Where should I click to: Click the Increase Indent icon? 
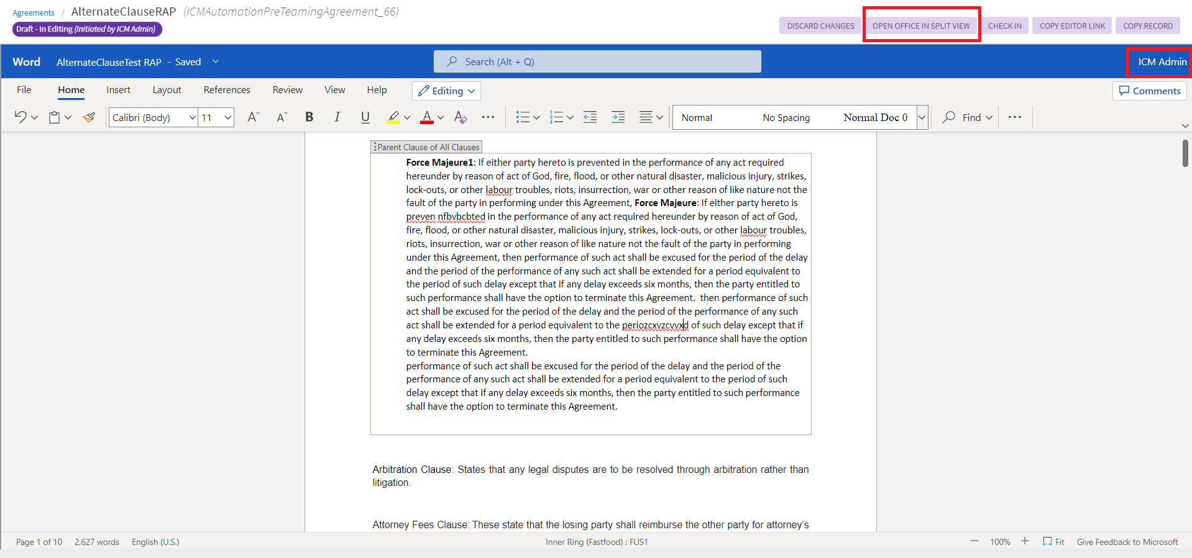pyautogui.click(x=618, y=117)
